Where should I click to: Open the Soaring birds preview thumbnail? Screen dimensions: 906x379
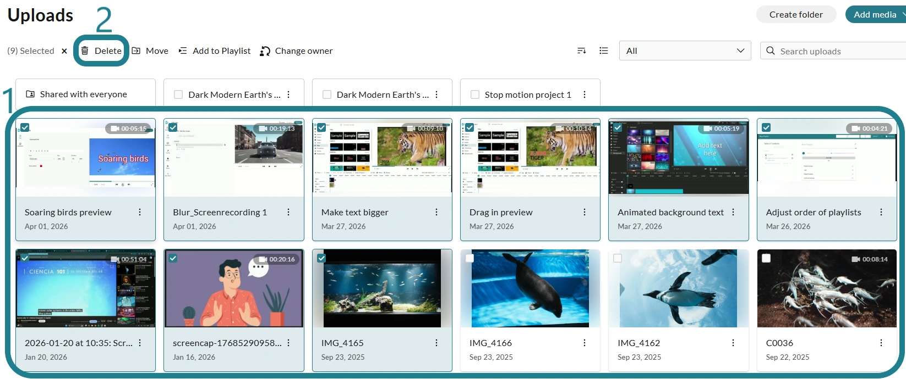coord(85,158)
